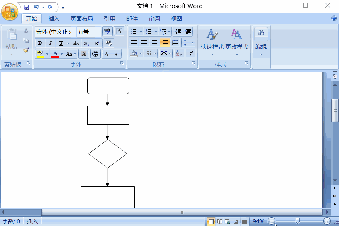Screen dimensions: 339x226
Task: Click the 快速样式 button
Action: (x=212, y=41)
